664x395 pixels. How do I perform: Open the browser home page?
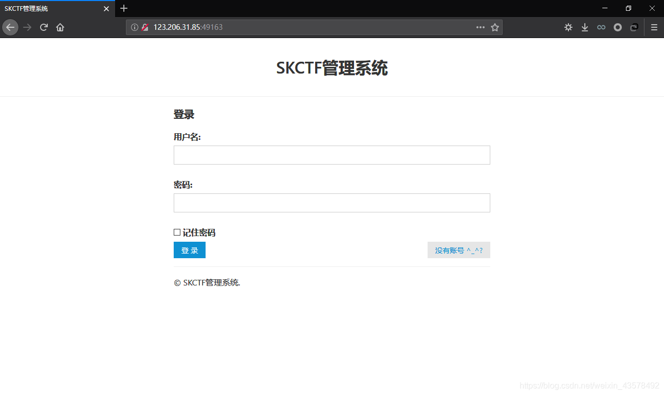60,27
